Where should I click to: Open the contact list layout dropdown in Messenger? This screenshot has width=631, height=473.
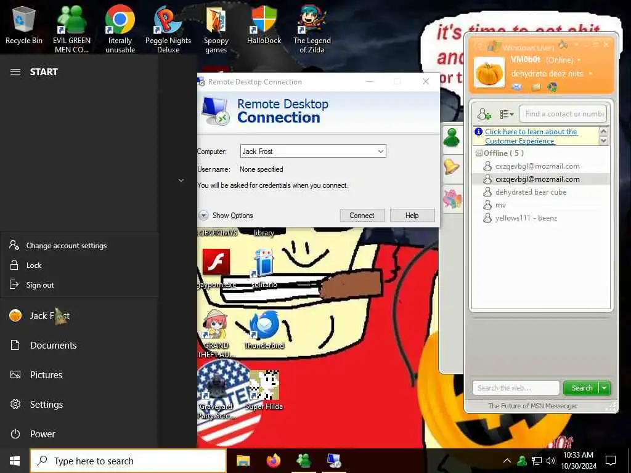[x=507, y=114]
